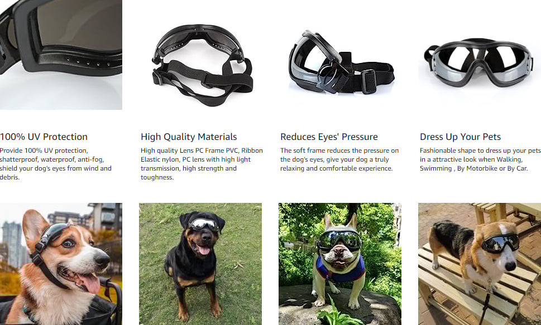Select the Dress Up Your Pets heading
Screen dimensions: 541x325
[460, 137]
